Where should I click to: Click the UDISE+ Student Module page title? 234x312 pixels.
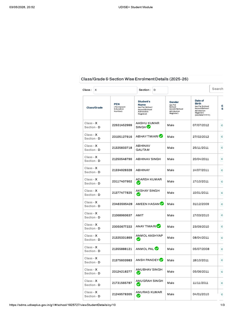click(x=136, y=7)
